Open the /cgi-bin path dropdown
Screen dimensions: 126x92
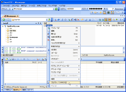47,20
